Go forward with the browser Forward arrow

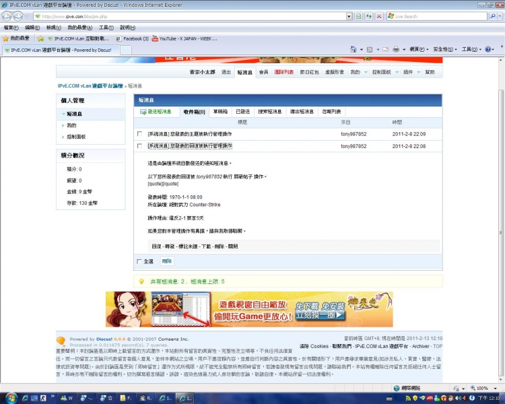point(18,16)
